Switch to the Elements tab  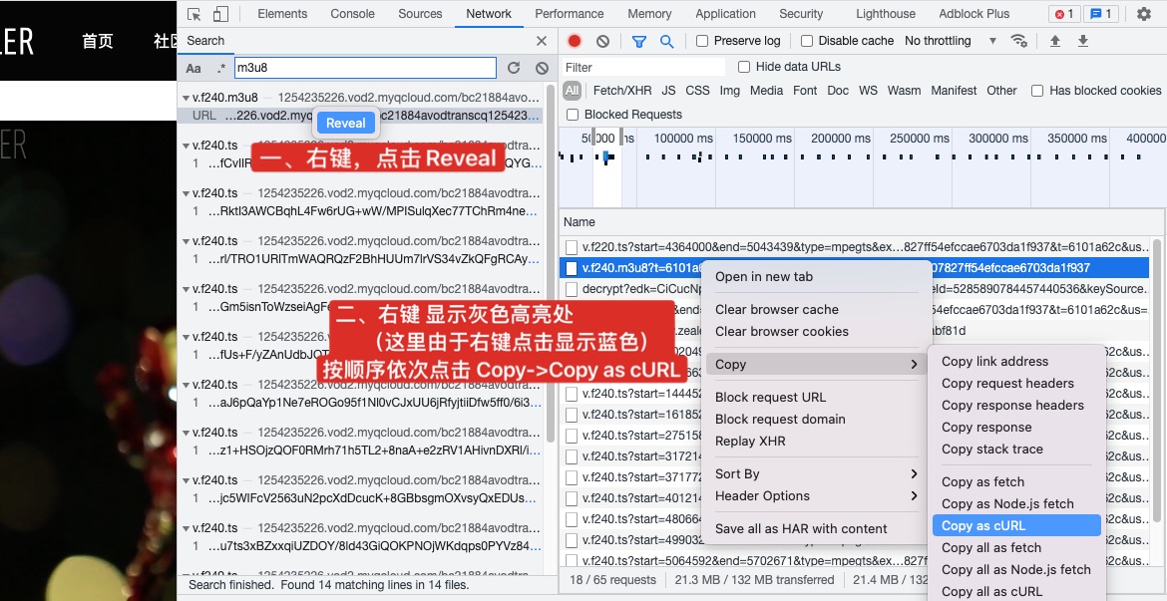[x=282, y=13]
